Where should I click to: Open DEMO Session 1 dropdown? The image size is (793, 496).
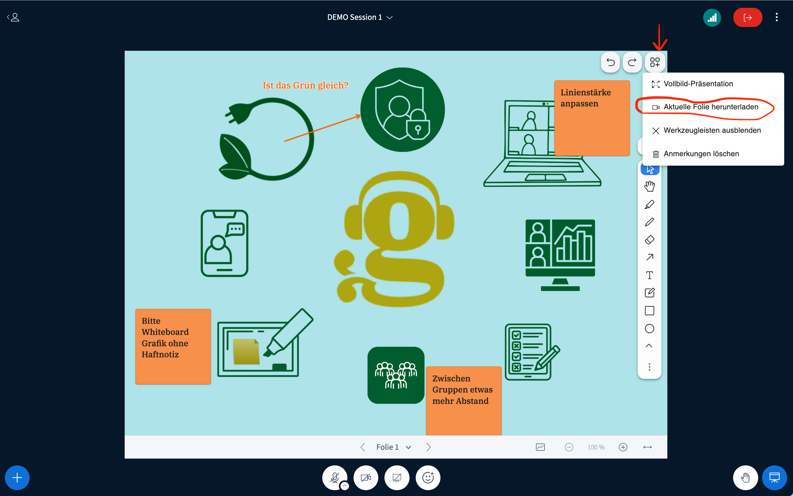point(360,17)
